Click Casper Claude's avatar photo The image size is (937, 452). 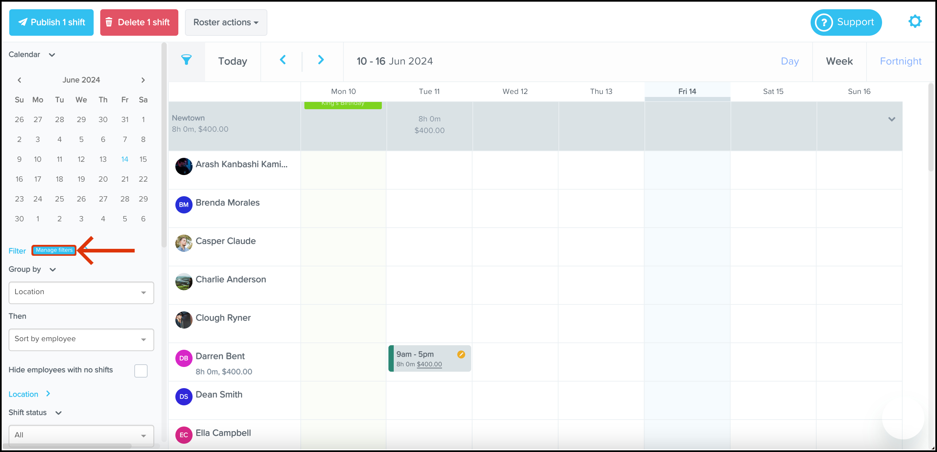(184, 243)
